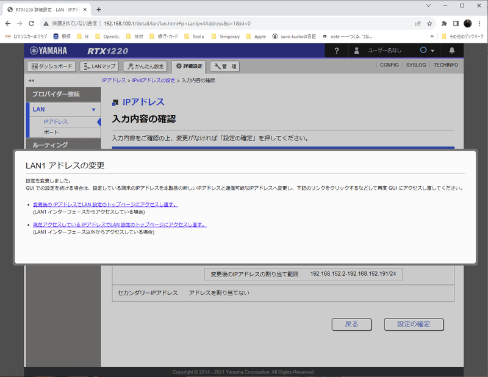488x377 pixels.
Task: Open the browser extensions puzzle icon
Action: coord(444,24)
